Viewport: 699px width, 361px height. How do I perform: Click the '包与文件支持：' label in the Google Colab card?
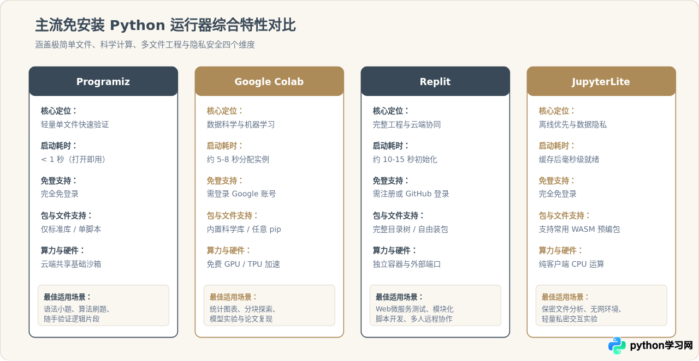pos(233,215)
